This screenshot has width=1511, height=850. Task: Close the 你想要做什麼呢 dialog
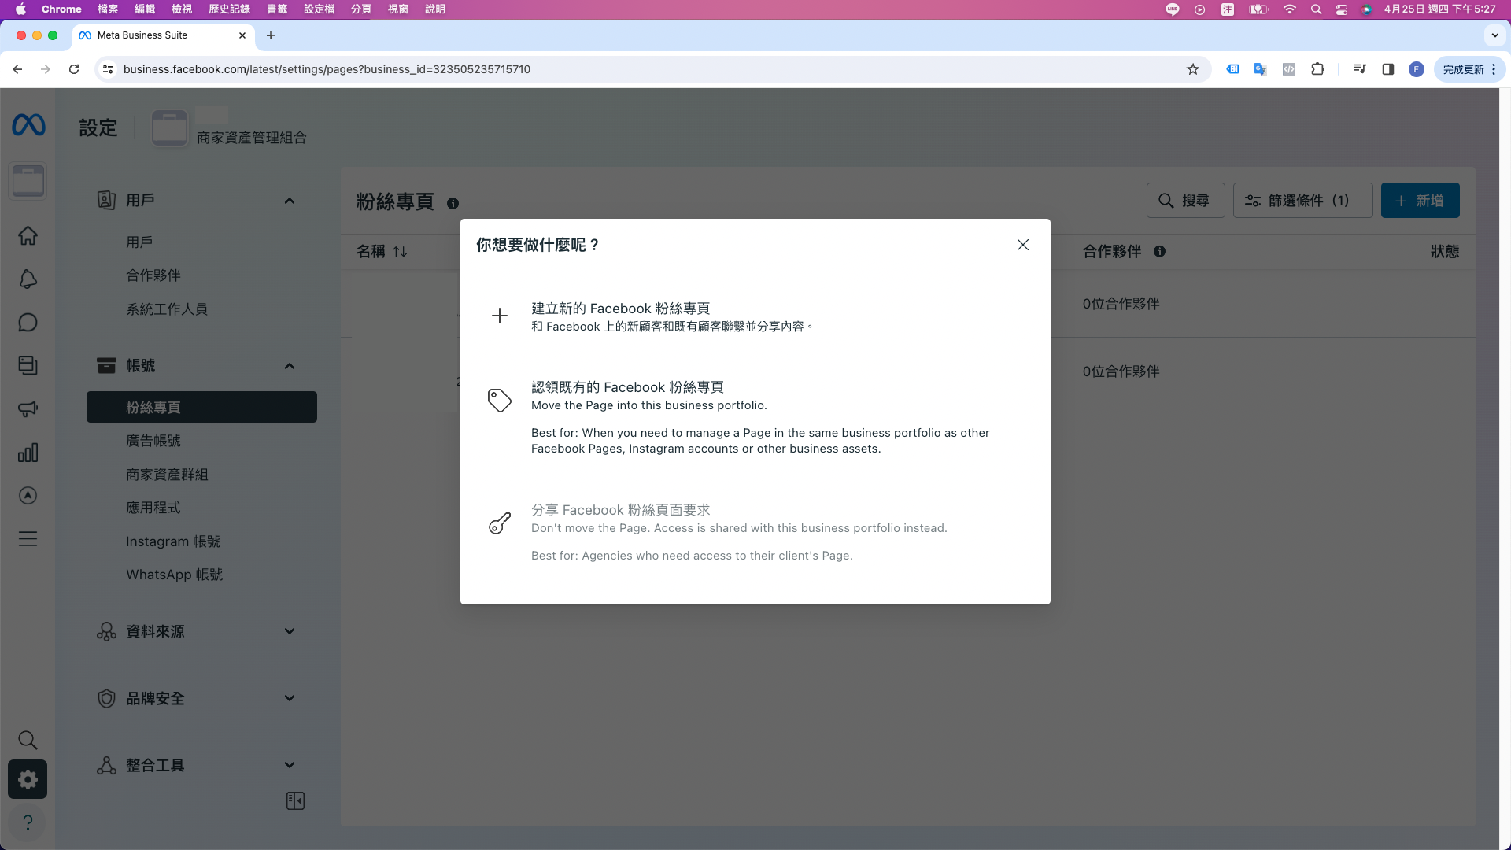point(1022,245)
